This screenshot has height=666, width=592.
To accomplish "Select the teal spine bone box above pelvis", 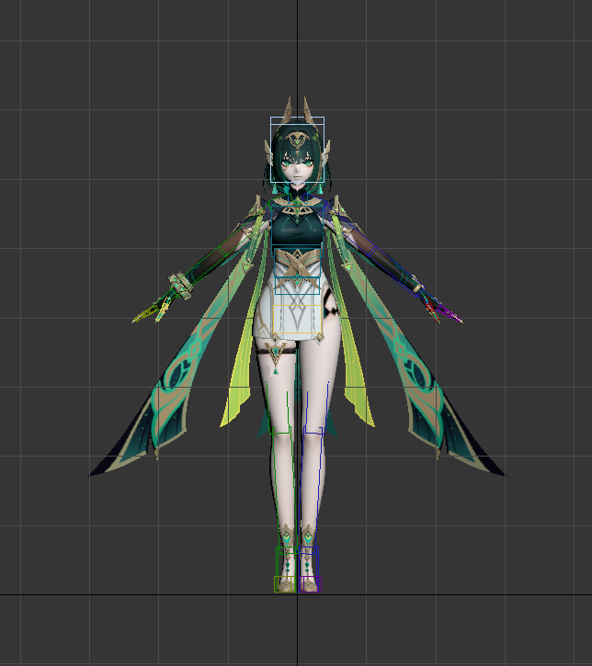I will click(x=297, y=286).
